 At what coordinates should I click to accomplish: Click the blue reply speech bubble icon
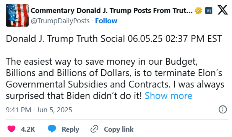click(52, 129)
